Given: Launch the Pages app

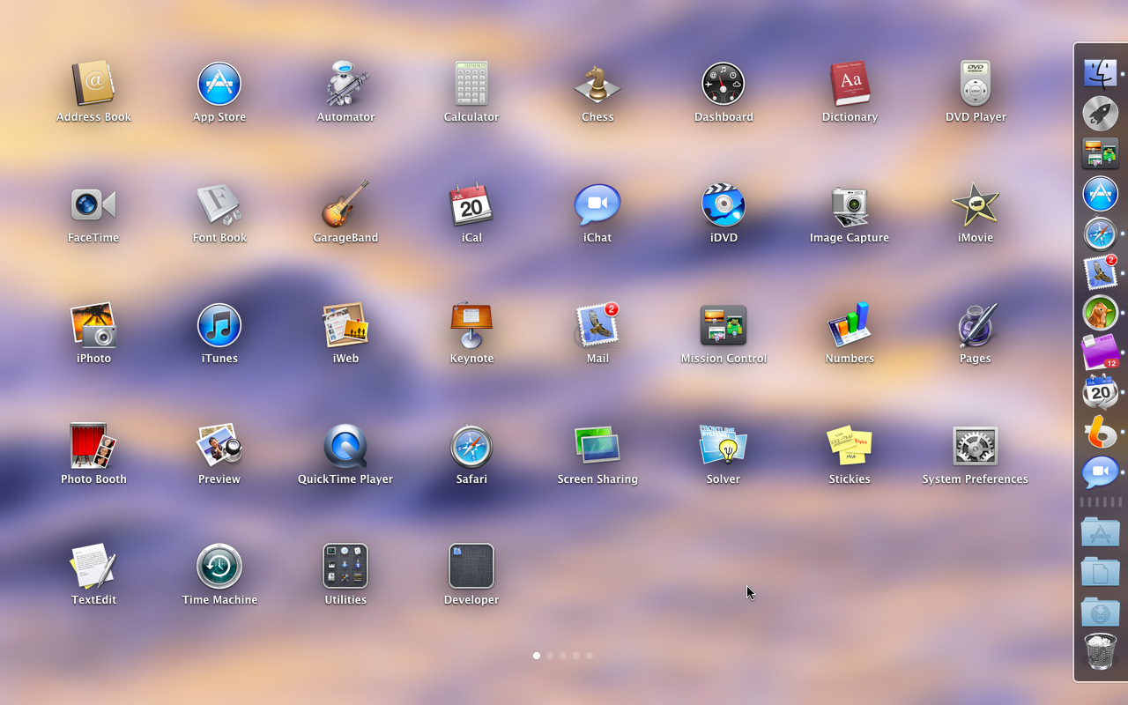Looking at the screenshot, I should 976,325.
